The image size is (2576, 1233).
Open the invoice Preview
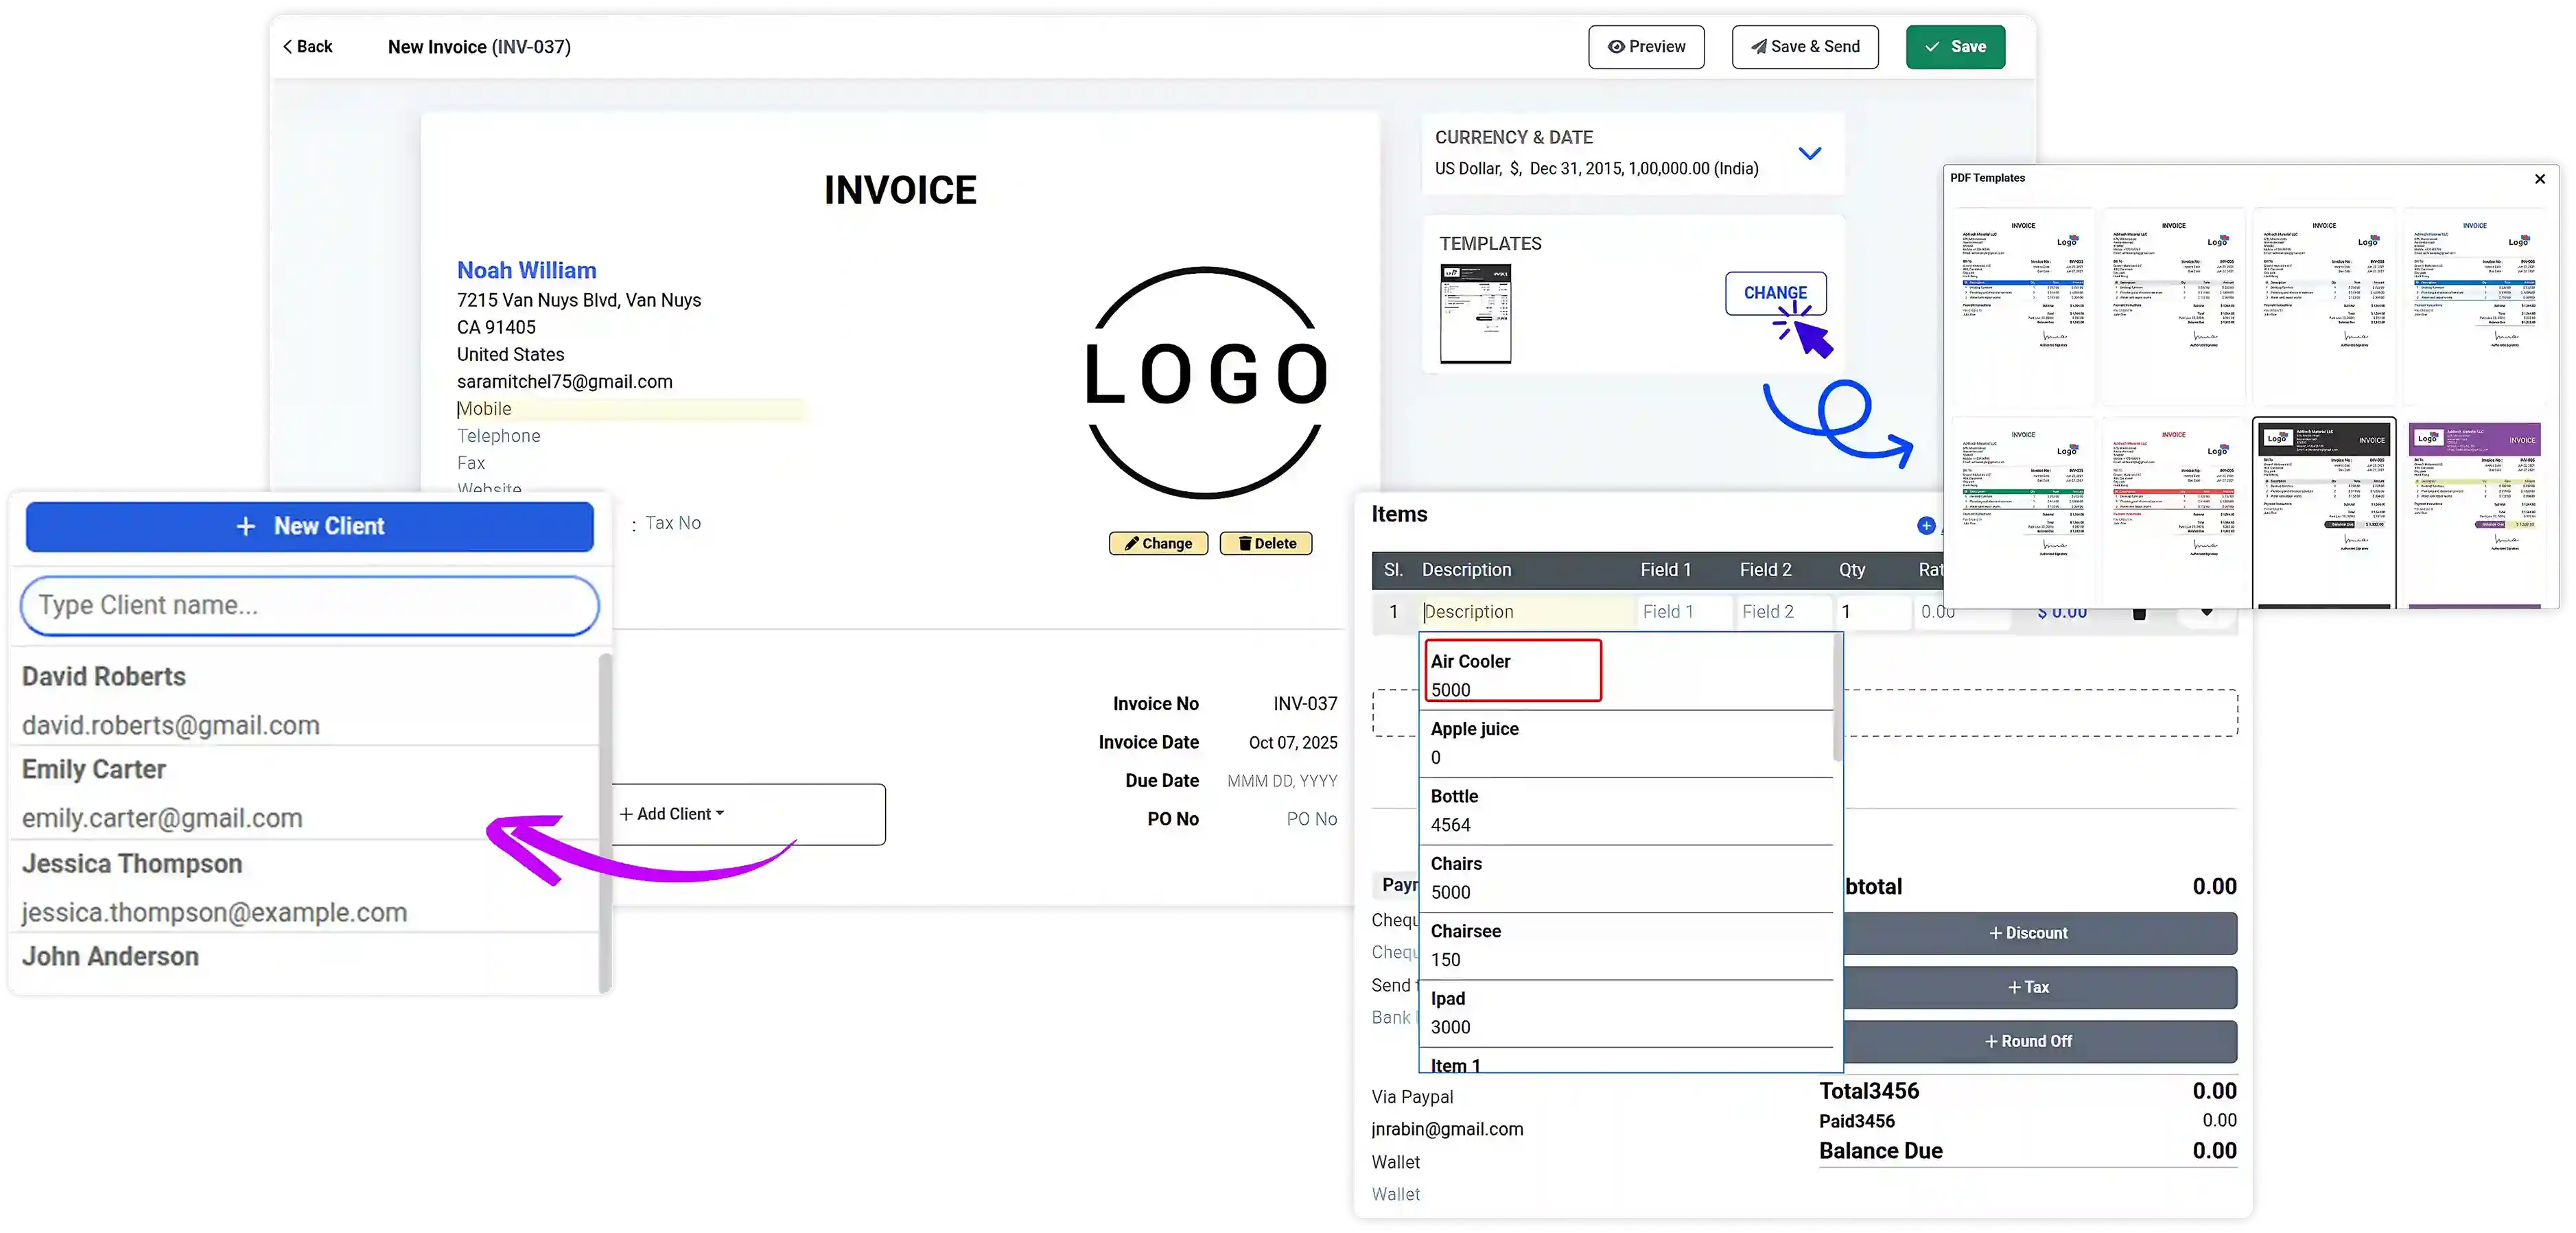pyautogui.click(x=1646, y=47)
